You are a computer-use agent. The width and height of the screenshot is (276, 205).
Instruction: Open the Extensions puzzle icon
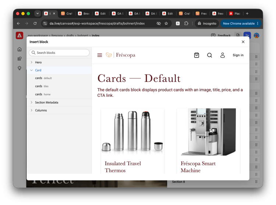point(186,24)
